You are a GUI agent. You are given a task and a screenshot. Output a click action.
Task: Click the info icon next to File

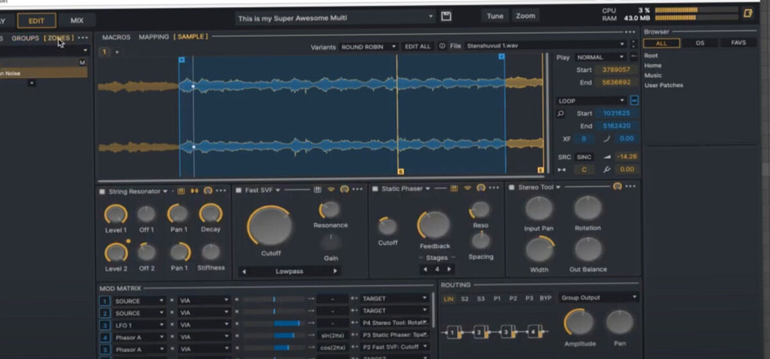[442, 46]
